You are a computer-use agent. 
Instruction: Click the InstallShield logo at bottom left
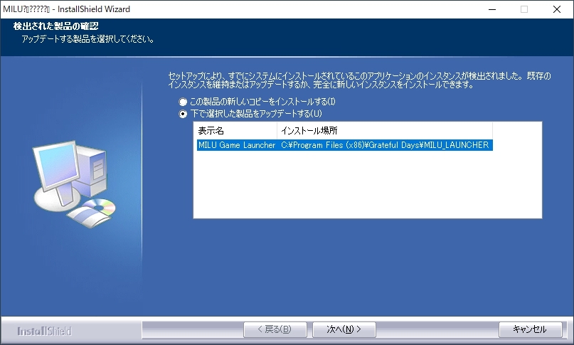point(44,331)
